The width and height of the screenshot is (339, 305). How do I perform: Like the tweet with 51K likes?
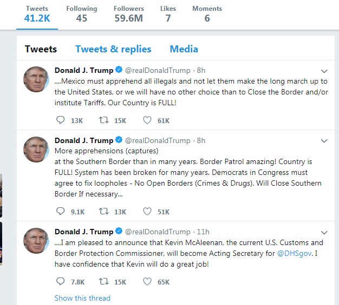[x=147, y=212]
